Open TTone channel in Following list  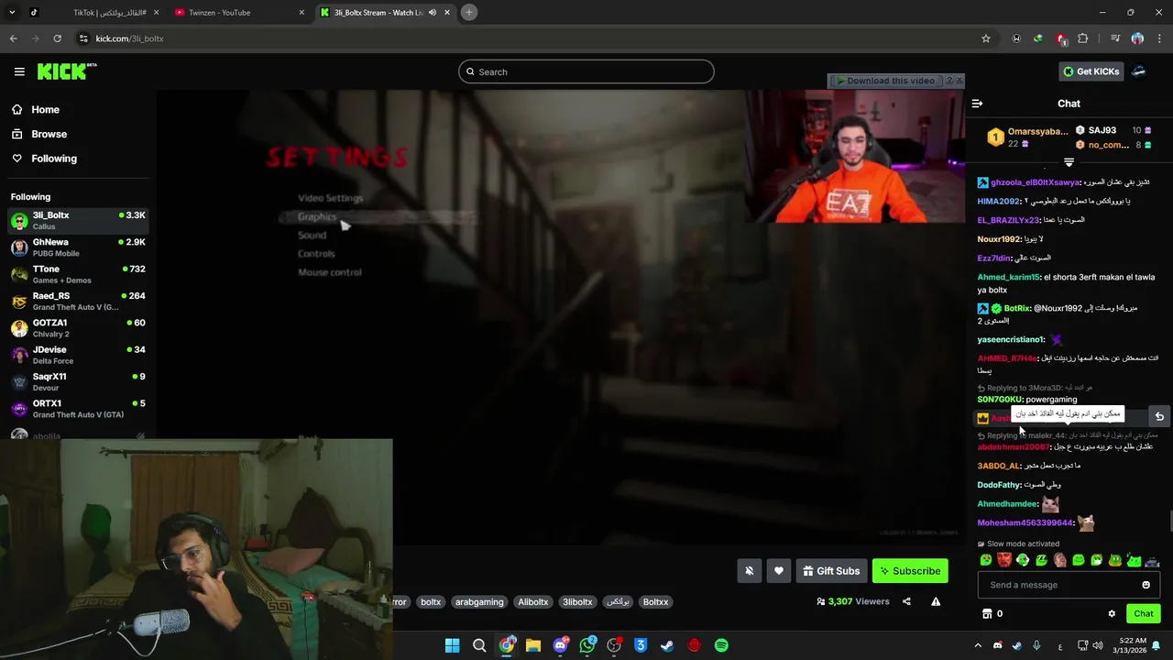(78, 274)
